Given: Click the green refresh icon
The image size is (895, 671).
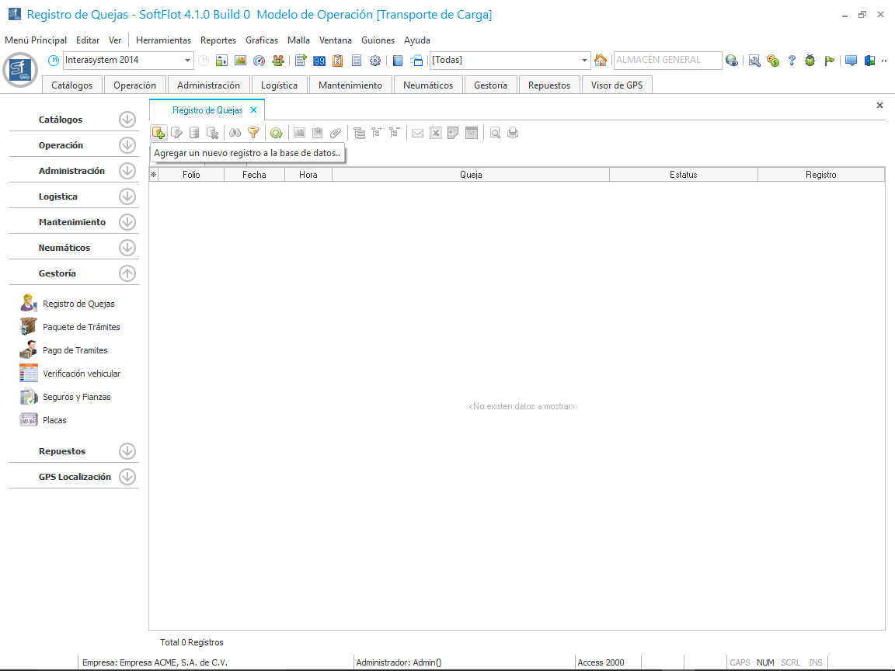Looking at the screenshot, I should (276, 133).
